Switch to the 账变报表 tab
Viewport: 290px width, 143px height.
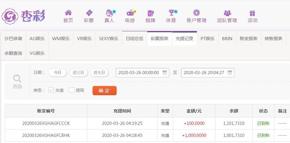[x=248, y=39]
